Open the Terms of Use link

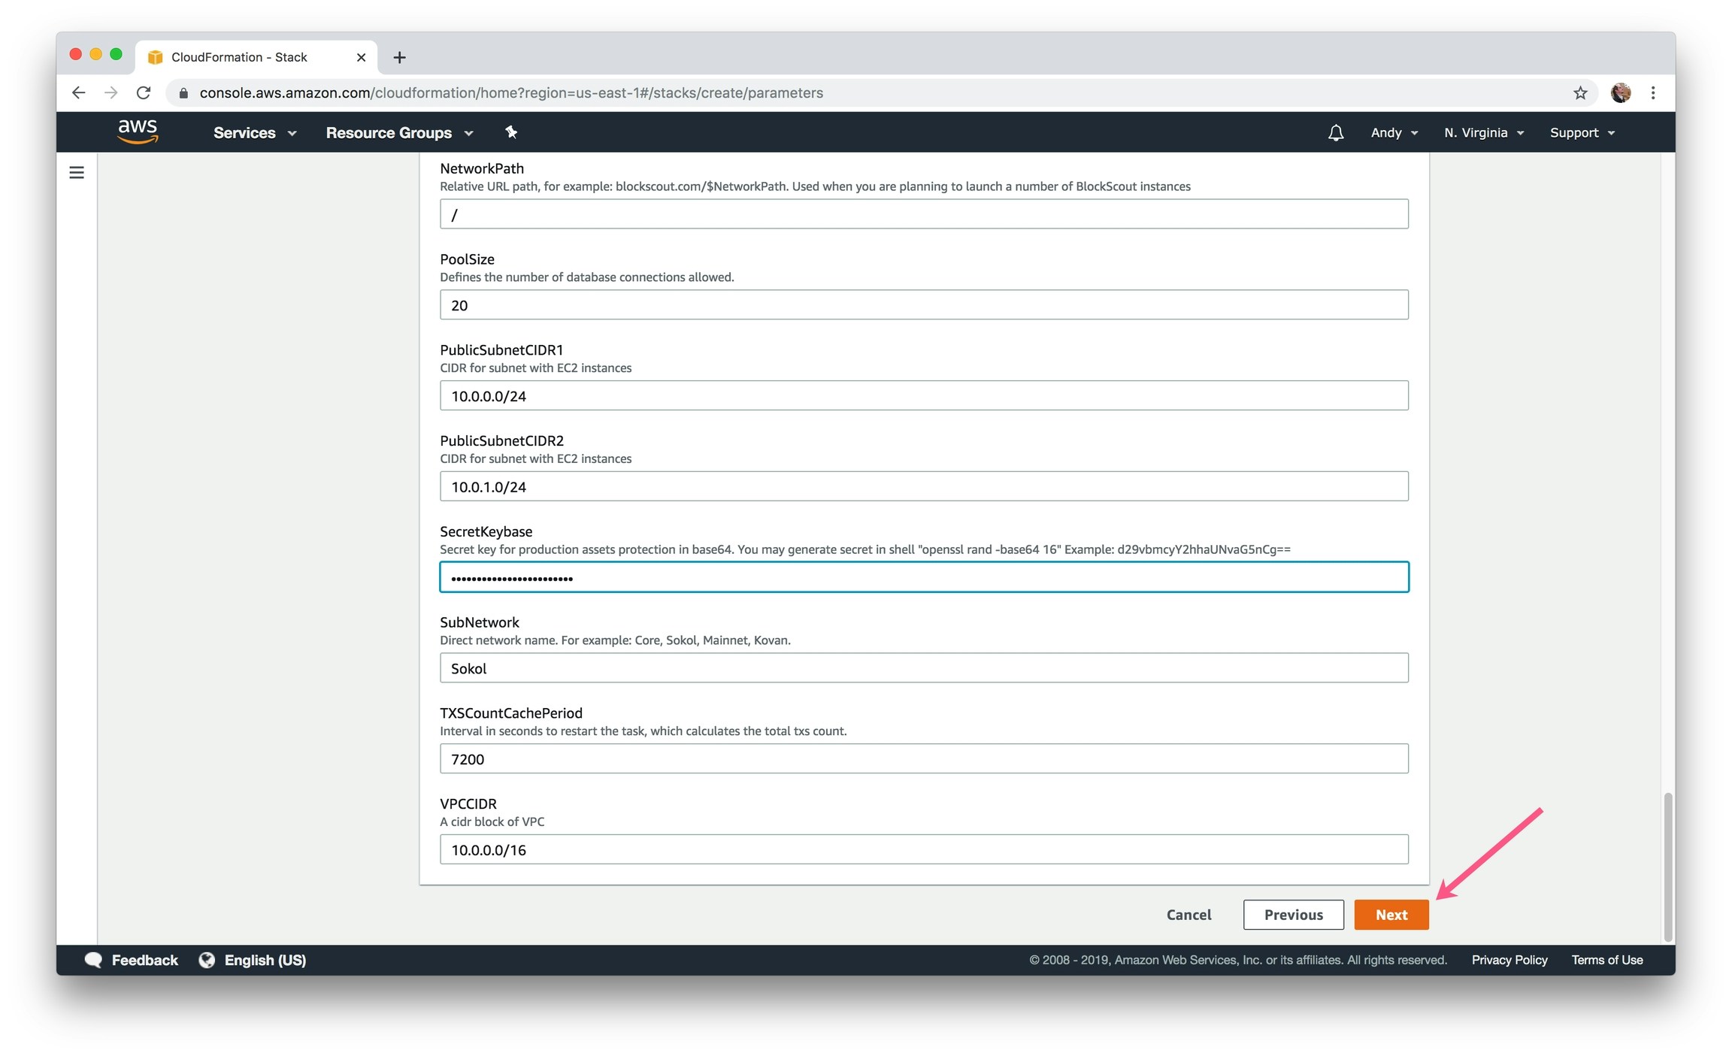click(1607, 960)
